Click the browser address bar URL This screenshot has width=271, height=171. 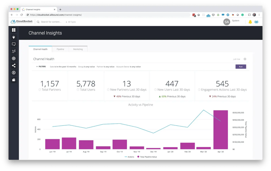pyautogui.click(x=56, y=15)
